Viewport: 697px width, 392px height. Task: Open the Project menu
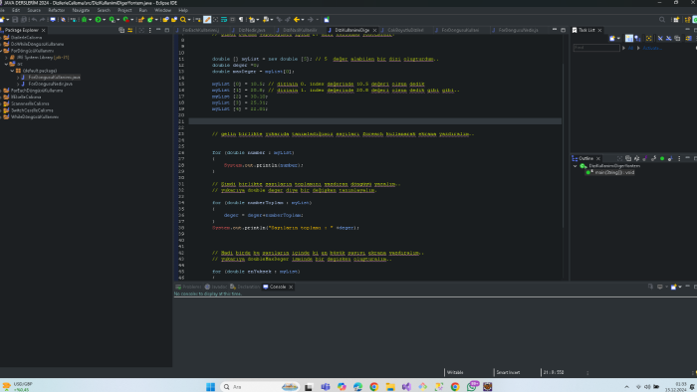[124, 10]
